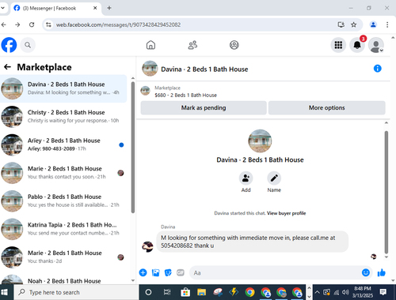The width and height of the screenshot is (396, 300).
Task: Select Davina's conversation in the list
Action: pos(63,88)
